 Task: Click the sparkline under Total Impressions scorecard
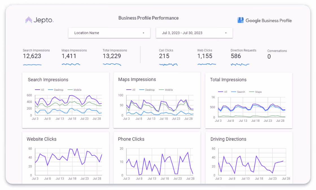(112, 64)
